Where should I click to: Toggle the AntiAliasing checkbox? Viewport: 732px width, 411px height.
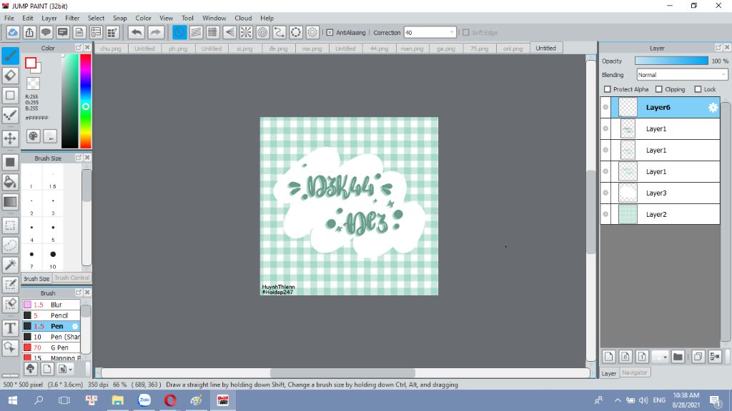point(330,33)
